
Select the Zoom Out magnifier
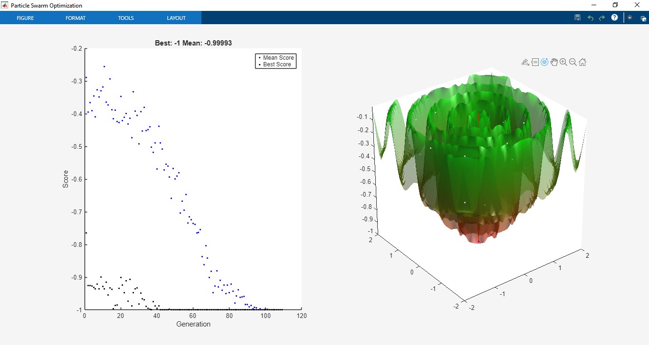pyautogui.click(x=573, y=62)
